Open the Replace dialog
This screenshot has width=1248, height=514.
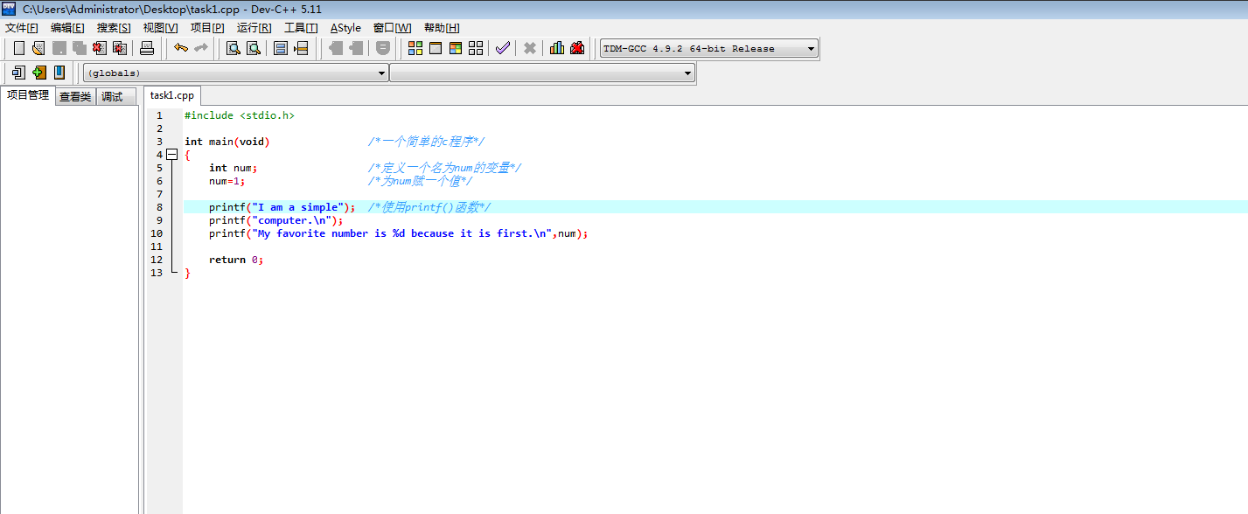point(254,48)
